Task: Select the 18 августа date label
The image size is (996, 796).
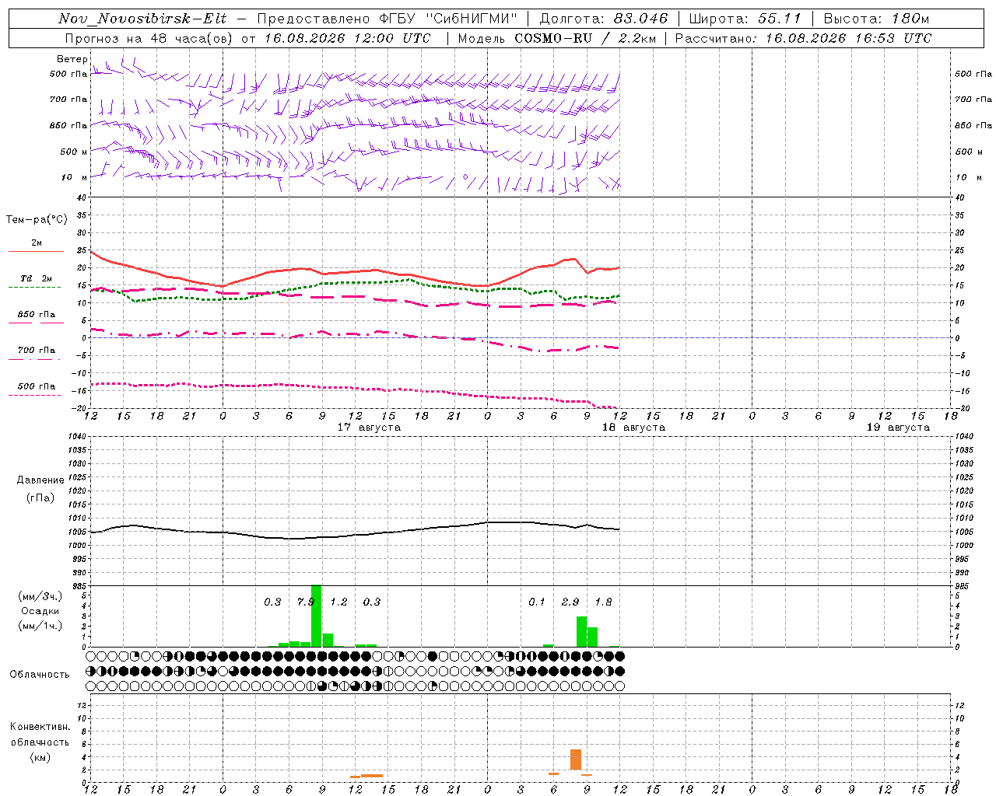Action: click(x=633, y=428)
